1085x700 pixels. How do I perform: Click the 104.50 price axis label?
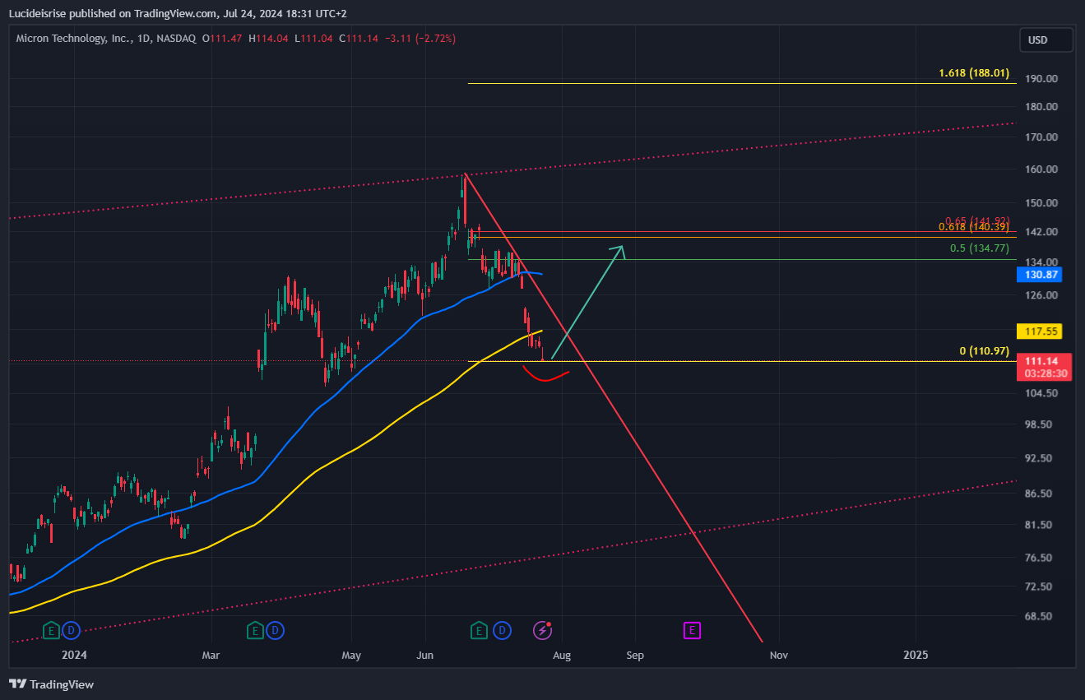click(x=1041, y=392)
